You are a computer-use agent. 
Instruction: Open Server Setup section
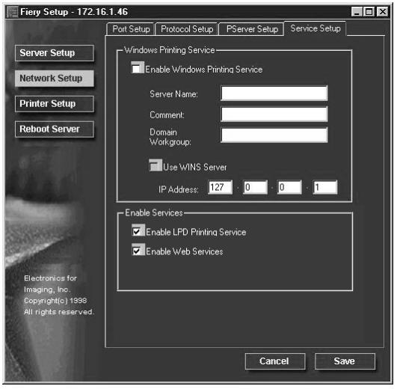(x=55, y=53)
